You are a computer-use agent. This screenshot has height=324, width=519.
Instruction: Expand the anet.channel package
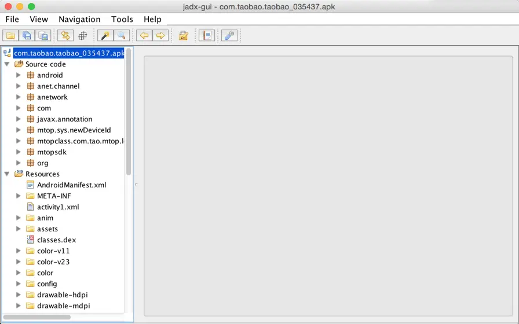(x=19, y=86)
